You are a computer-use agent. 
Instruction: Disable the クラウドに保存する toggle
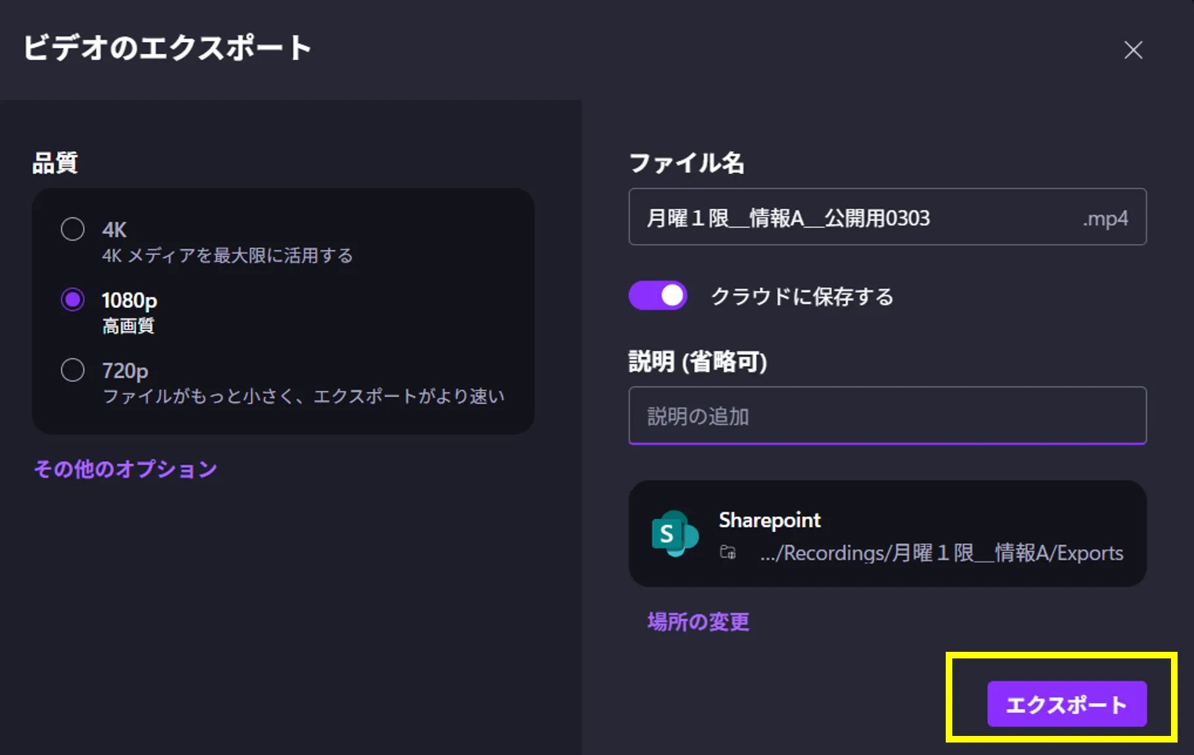658,296
